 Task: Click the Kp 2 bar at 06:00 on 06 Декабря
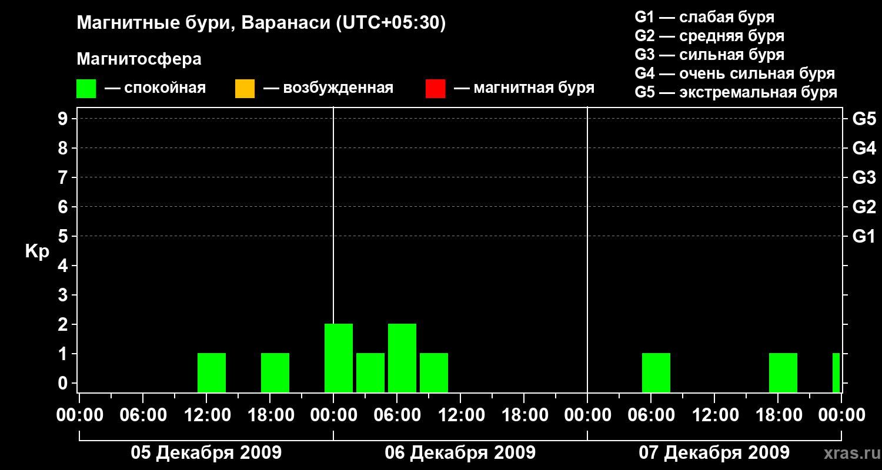402,358
